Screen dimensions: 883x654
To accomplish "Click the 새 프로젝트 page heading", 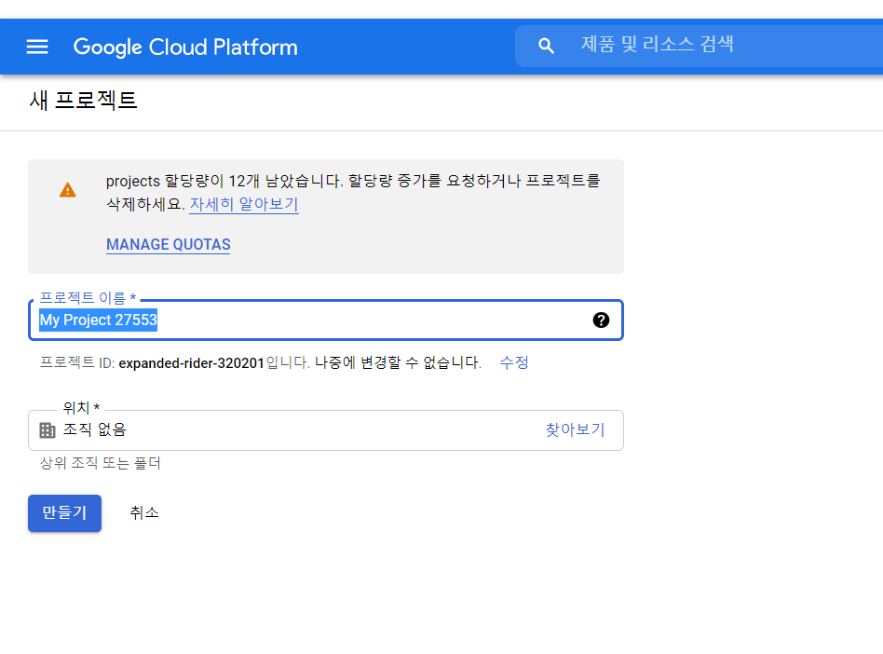I will pyautogui.click(x=83, y=101).
